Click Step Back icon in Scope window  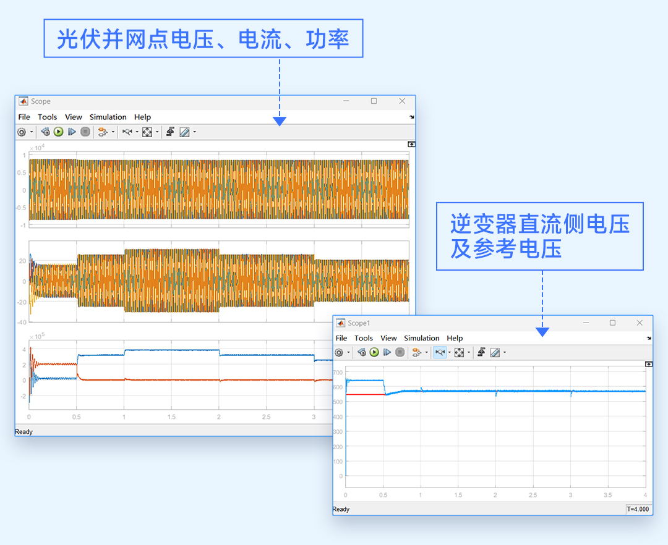(x=45, y=132)
